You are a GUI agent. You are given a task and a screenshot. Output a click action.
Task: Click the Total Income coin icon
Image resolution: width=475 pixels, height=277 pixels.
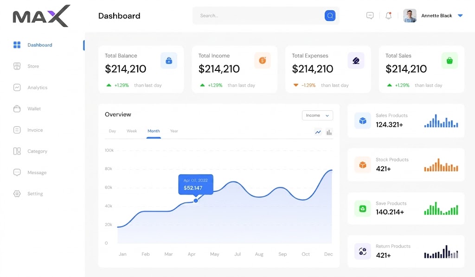pyautogui.click(x=262, y=61)
